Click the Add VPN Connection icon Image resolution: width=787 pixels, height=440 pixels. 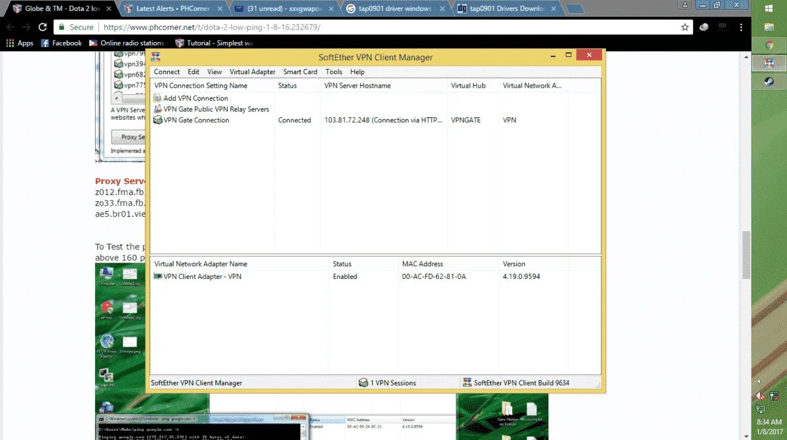[x=157, y=98]
